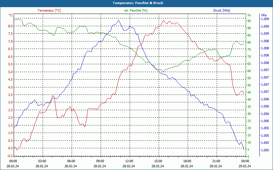The height and width of the screenshot is (170, 273).
Task: Click the '12:00' time axis label
Action: click(x=129, y=161)
